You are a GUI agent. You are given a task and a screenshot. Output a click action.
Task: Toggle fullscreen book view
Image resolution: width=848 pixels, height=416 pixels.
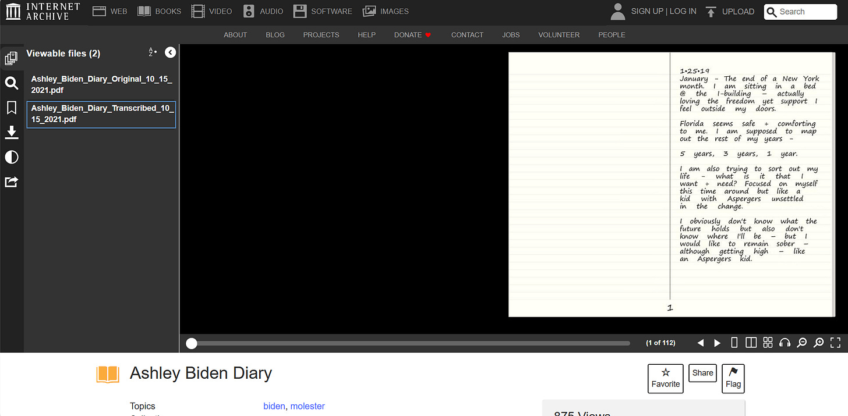(835, 343)
